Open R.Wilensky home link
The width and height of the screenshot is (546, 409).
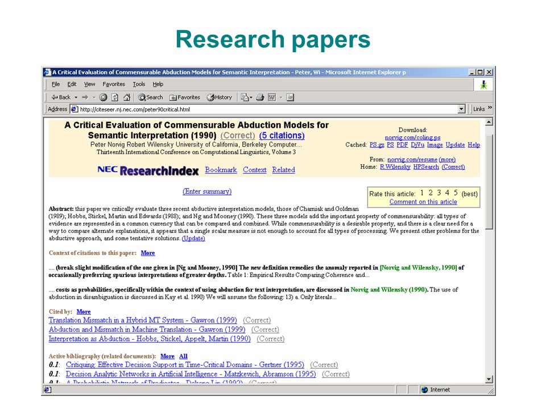(x=395, y=166)
